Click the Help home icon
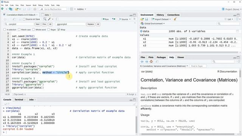The width and height of the screenshot is (242, 136). click(x=151, y=62)
